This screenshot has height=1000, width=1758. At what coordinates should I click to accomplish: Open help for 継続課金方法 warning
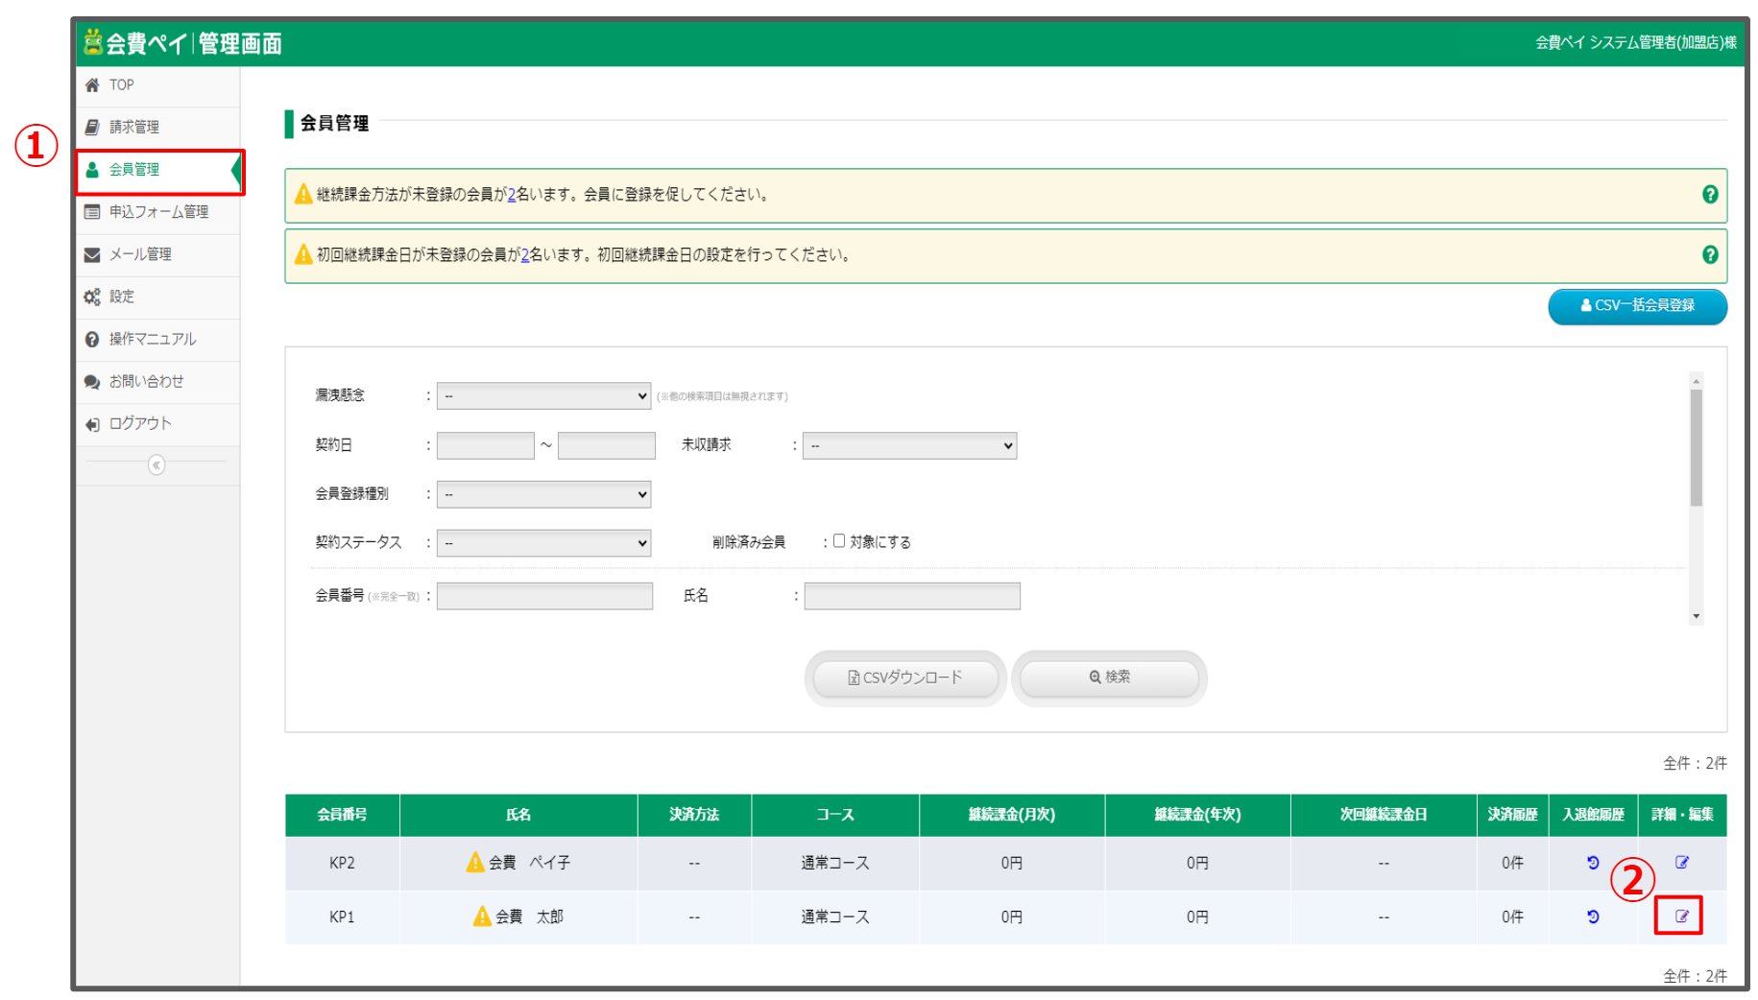pyautogui.click(x=1710, y=195)
